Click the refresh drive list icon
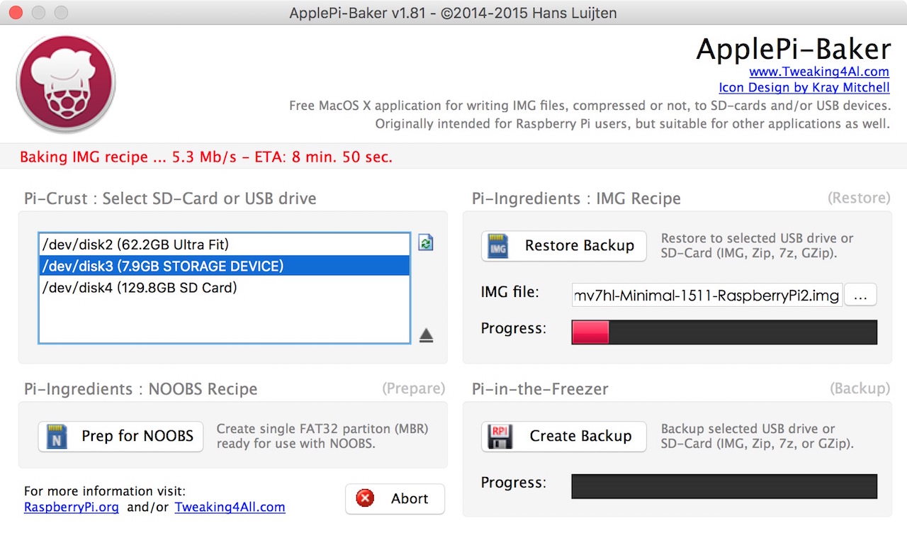Image resolution: width=907 pixels, height=533 pixels. click(x=425, y=243)
